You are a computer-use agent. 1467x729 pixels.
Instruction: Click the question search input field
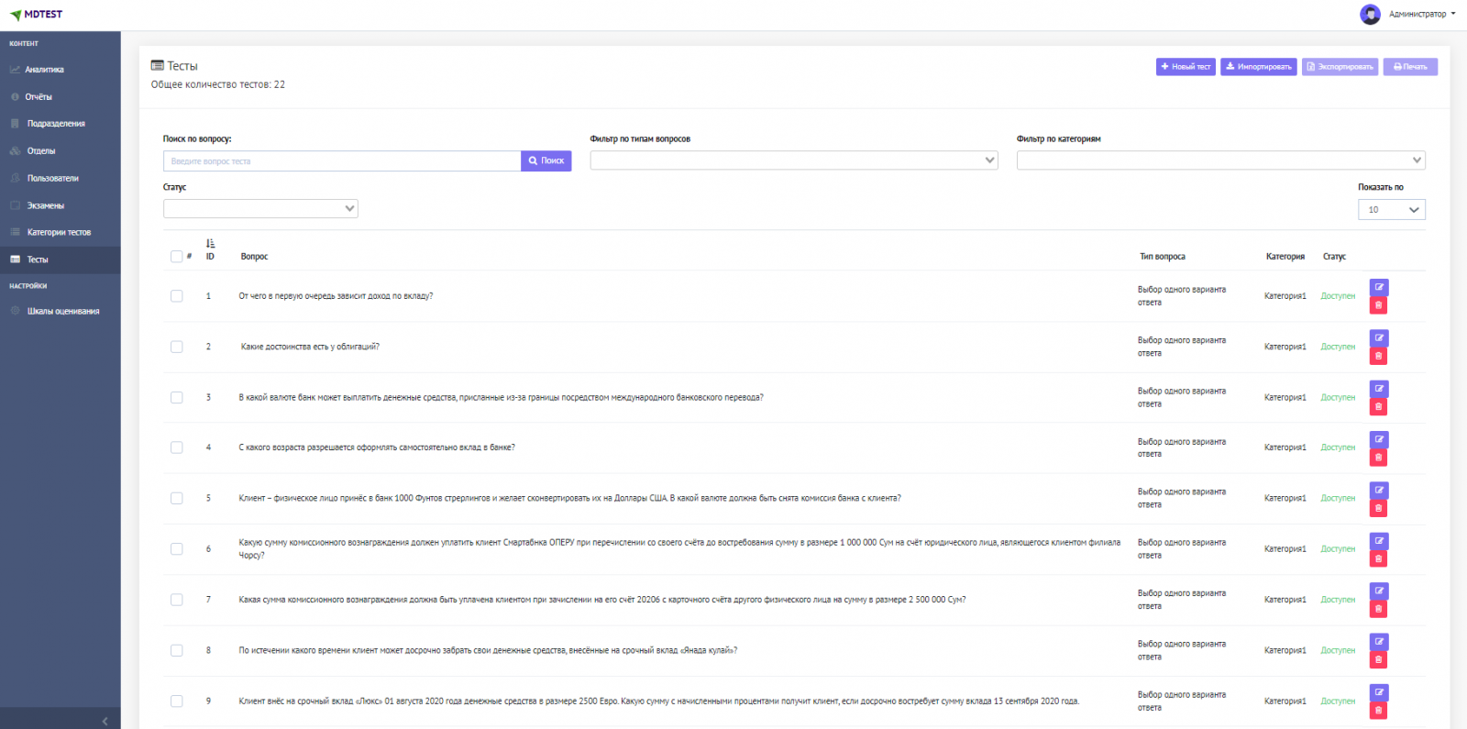(341, 161)
